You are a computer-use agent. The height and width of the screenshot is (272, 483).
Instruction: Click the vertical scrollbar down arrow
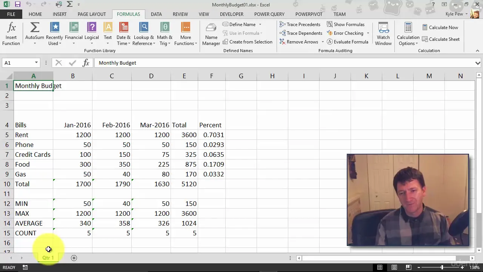click(479, 250)
